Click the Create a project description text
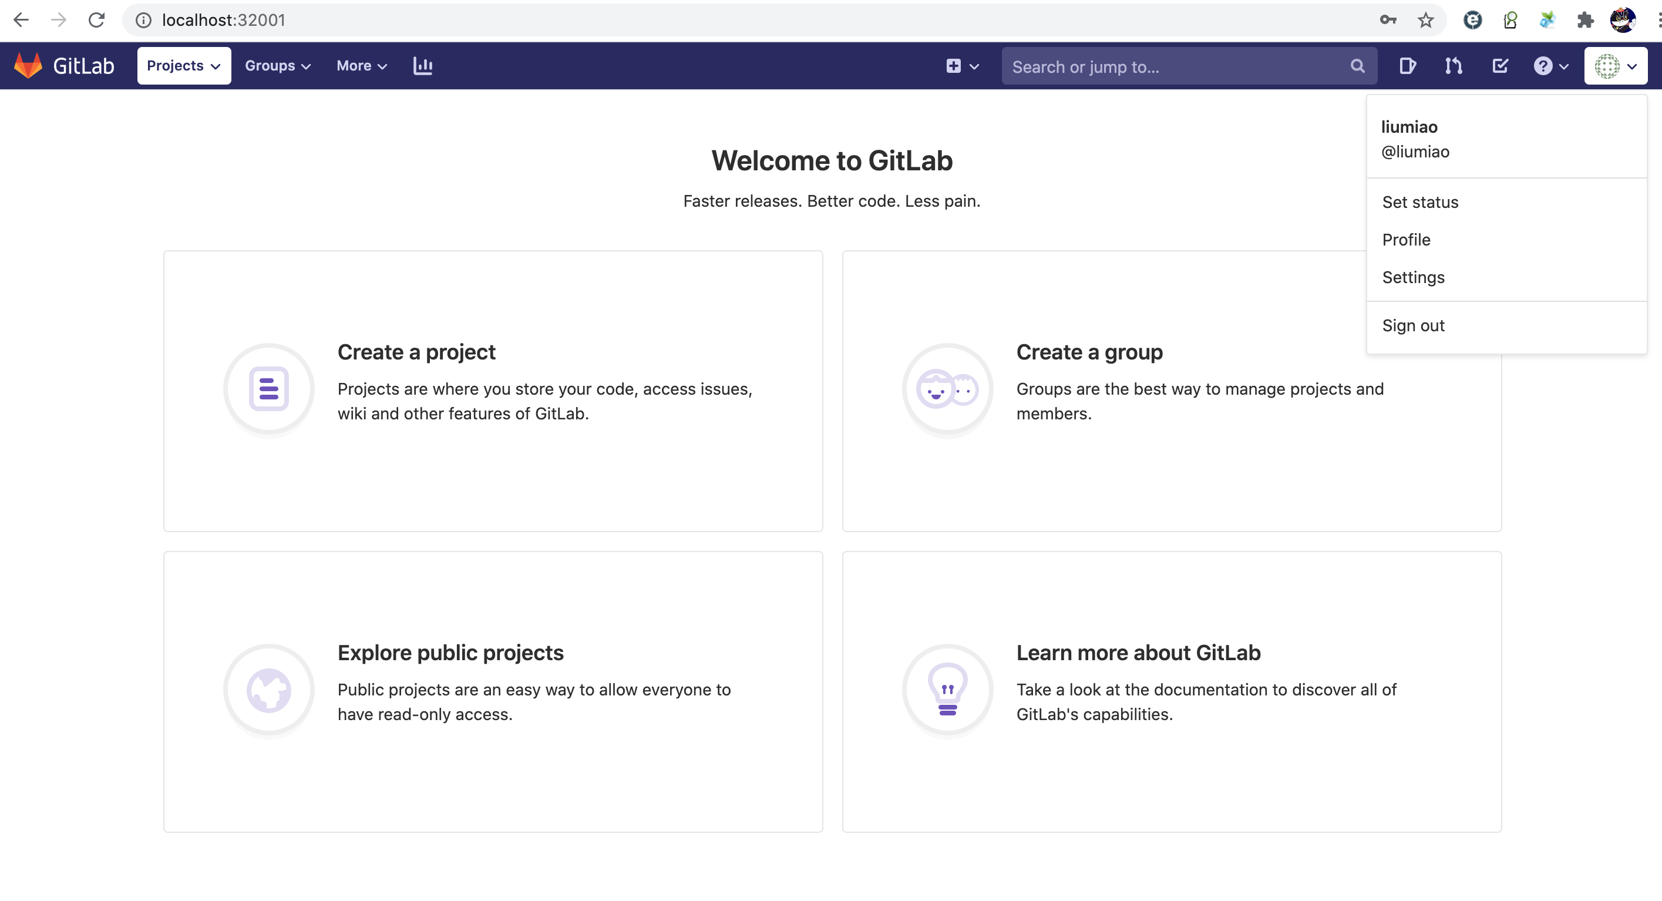 (x=545, y=401)
